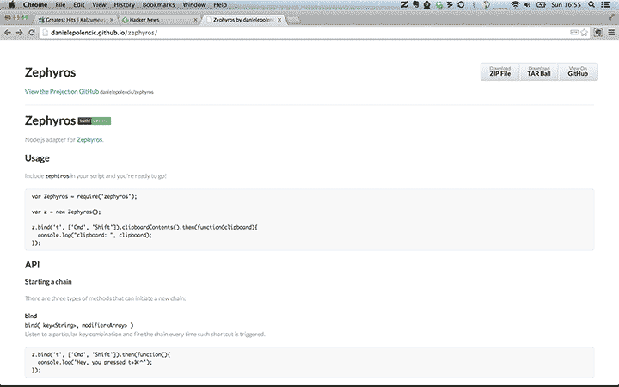The image size is (619, 387).
Task: Click the page icon left of the URL
Action: point(46,33)
